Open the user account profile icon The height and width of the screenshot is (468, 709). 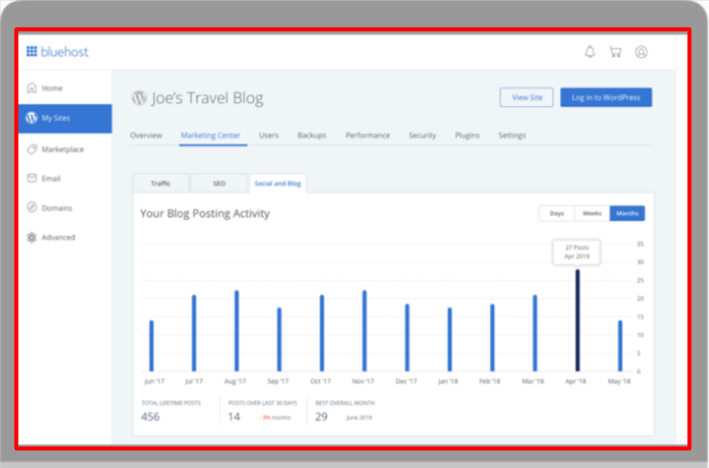coord(641,52)
